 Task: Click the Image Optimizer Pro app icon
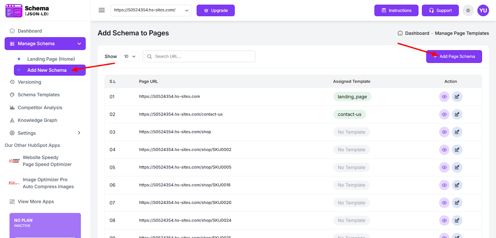(x=14, y=183)
